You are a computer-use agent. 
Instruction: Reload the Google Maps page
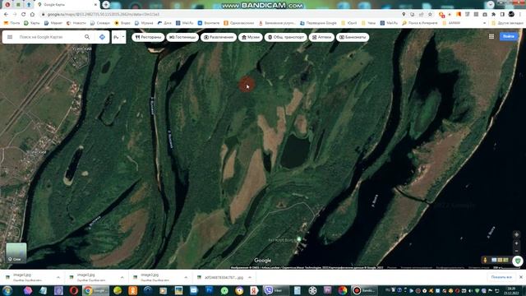[x=24, y=15]
